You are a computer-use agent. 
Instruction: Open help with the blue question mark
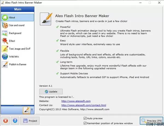[x=15, y=121]
